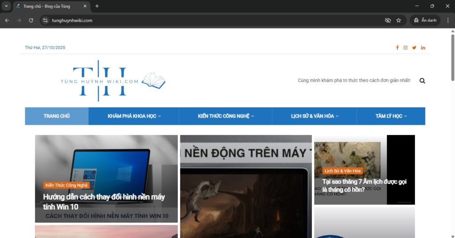
Task: Expand the Khám Phá Khoa Học menu
Action: (x=134, y=116)
